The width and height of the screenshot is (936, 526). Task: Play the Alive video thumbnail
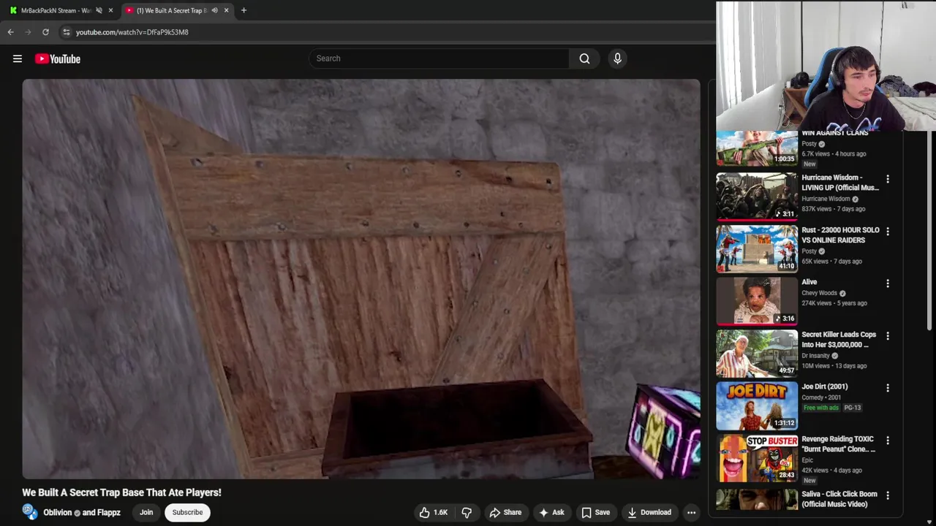coord(757,301)
